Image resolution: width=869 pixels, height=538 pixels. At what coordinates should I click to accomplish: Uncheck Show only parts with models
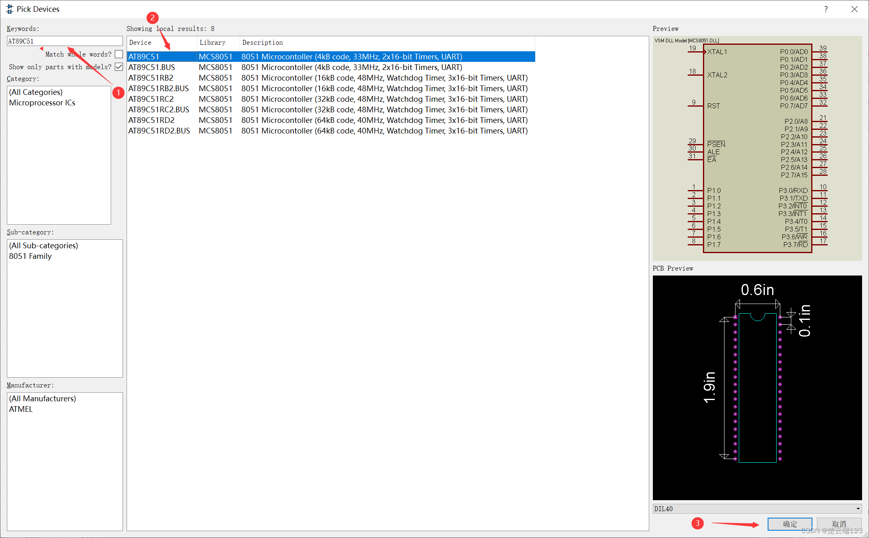point(119,67)
